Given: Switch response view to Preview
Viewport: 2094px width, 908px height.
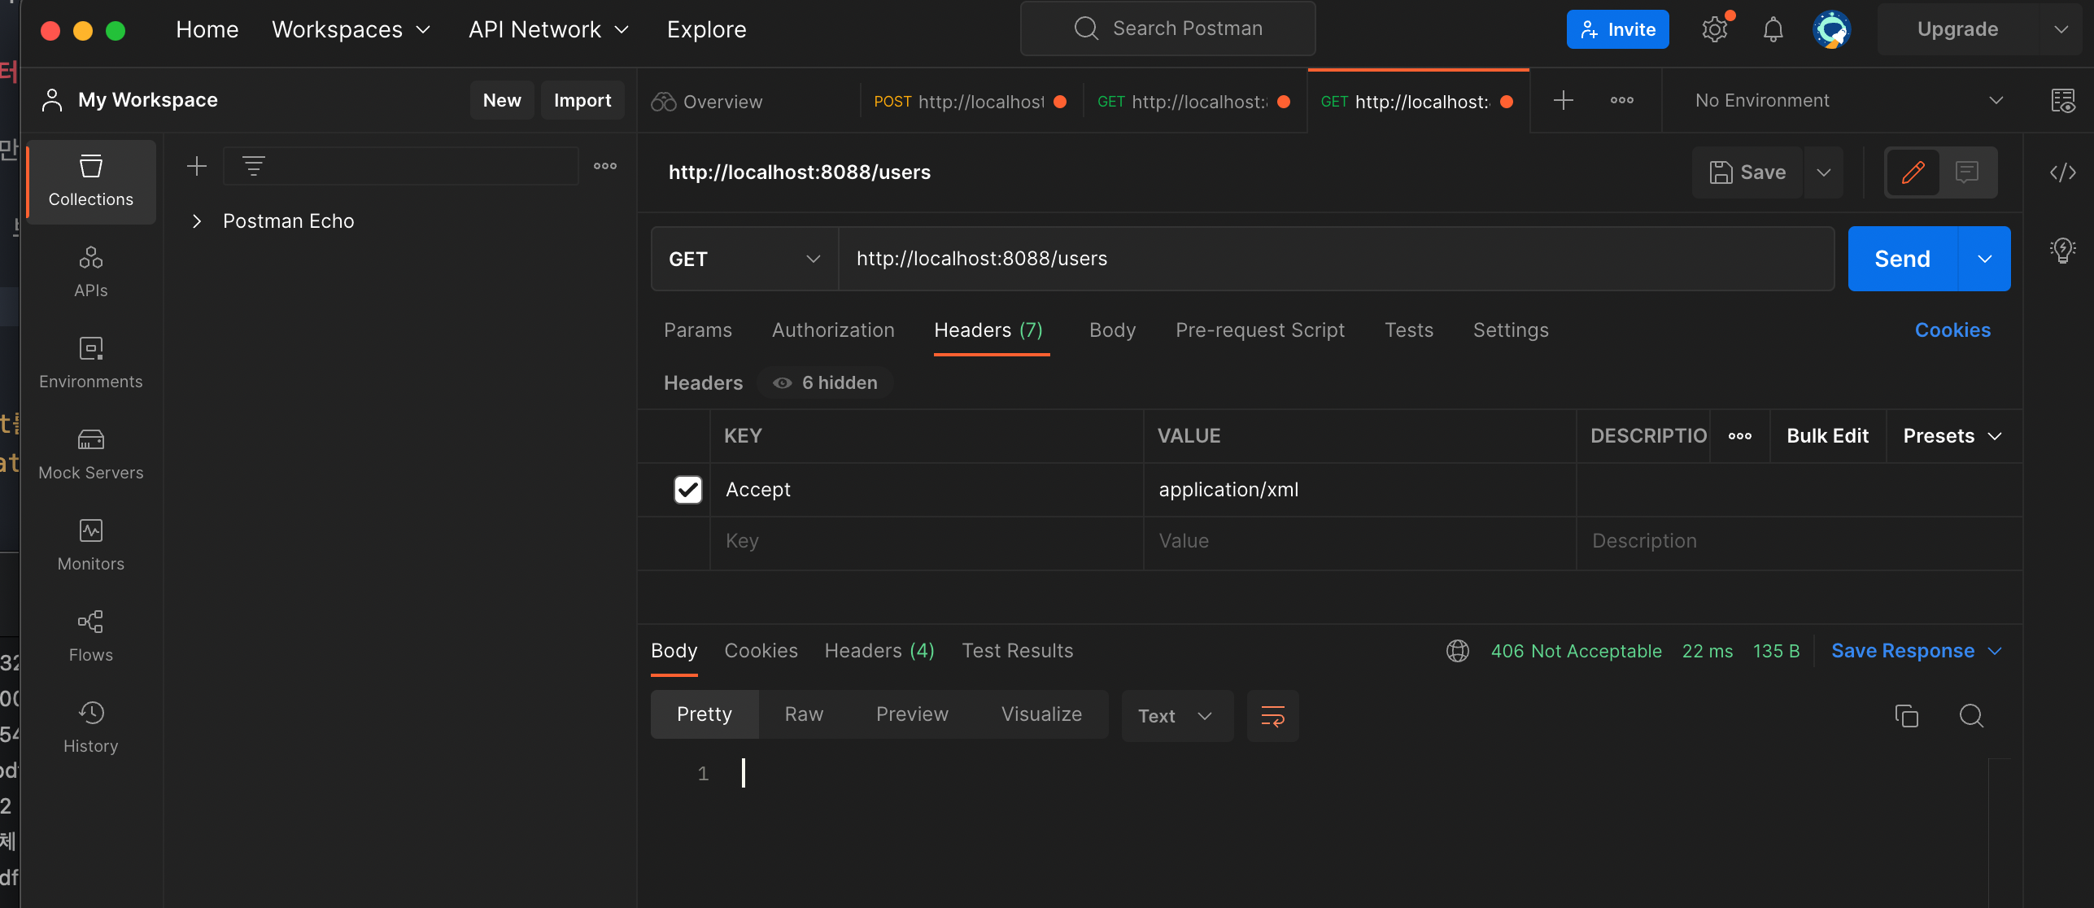Looking at the screenshot, I should [x=912, y=714].
